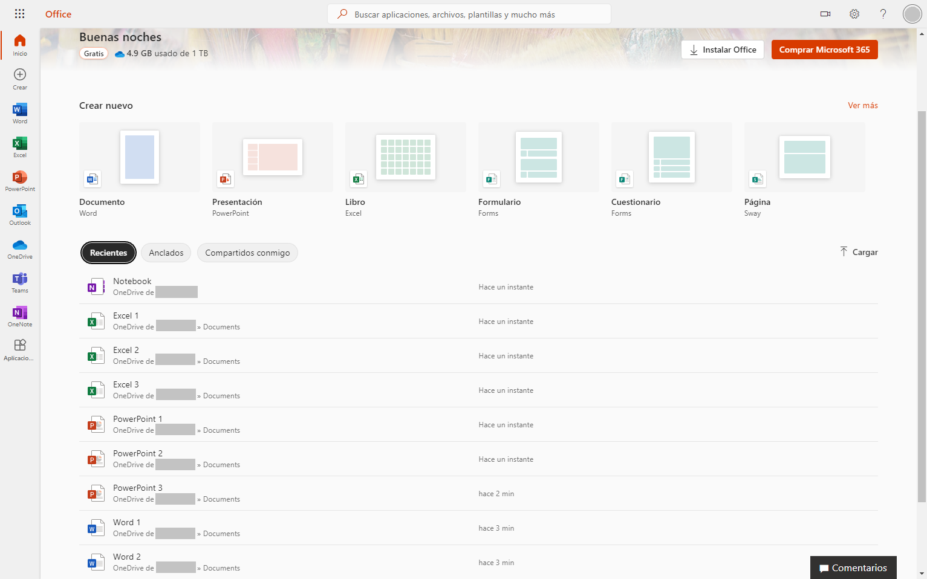927x579 pixels.
Task: Click the Crear plus icon
Action: [x=20, y=78]
